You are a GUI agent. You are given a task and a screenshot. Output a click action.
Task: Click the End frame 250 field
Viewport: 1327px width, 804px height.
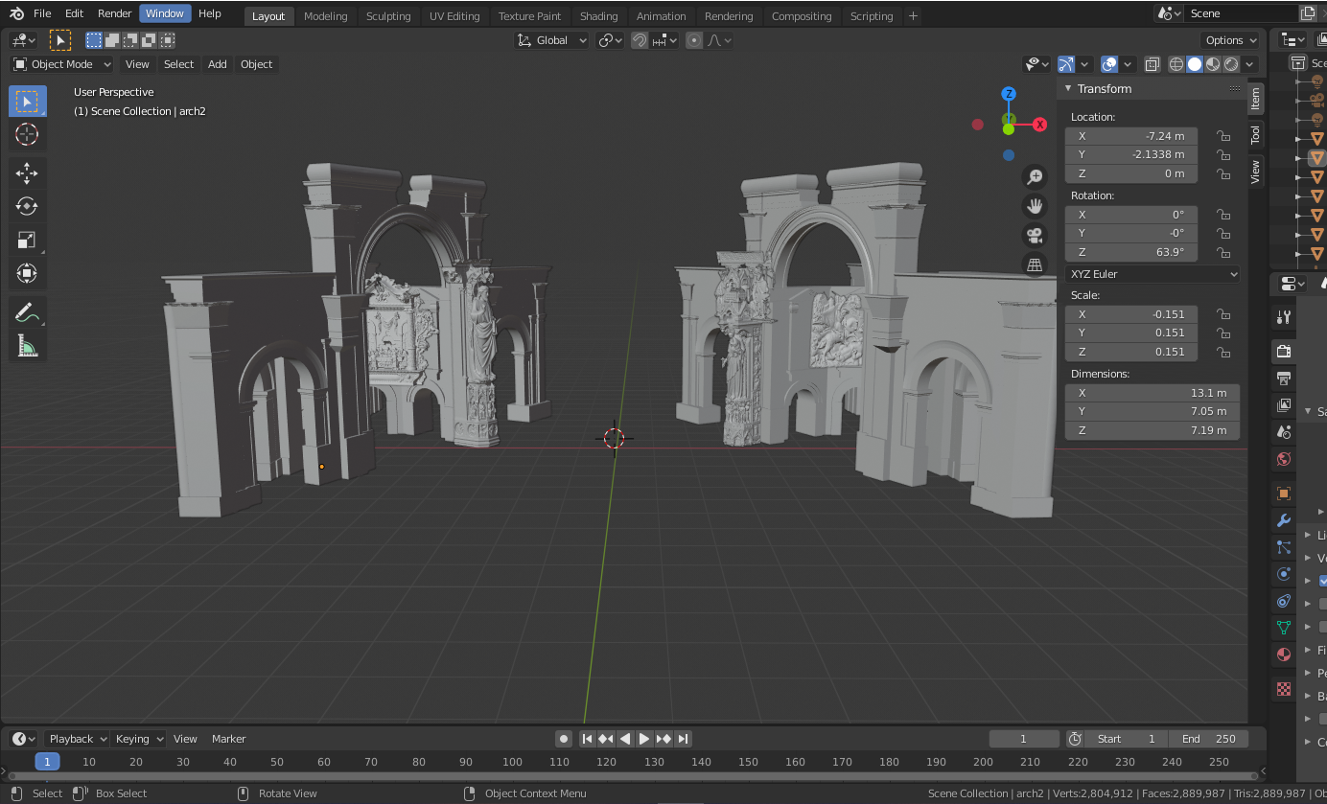click(1208, 739)
